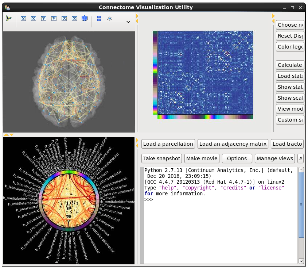Switch to isometric view with the blue cube icon
The height and width of the screenshot is (268, 308).
[85, 19]
